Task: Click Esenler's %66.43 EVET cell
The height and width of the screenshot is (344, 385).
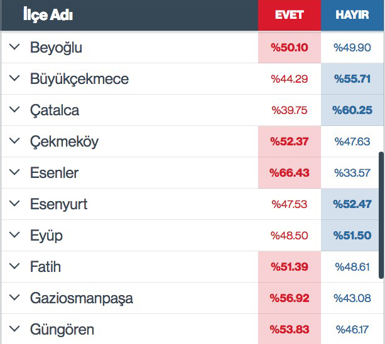Action: [290, 173]
